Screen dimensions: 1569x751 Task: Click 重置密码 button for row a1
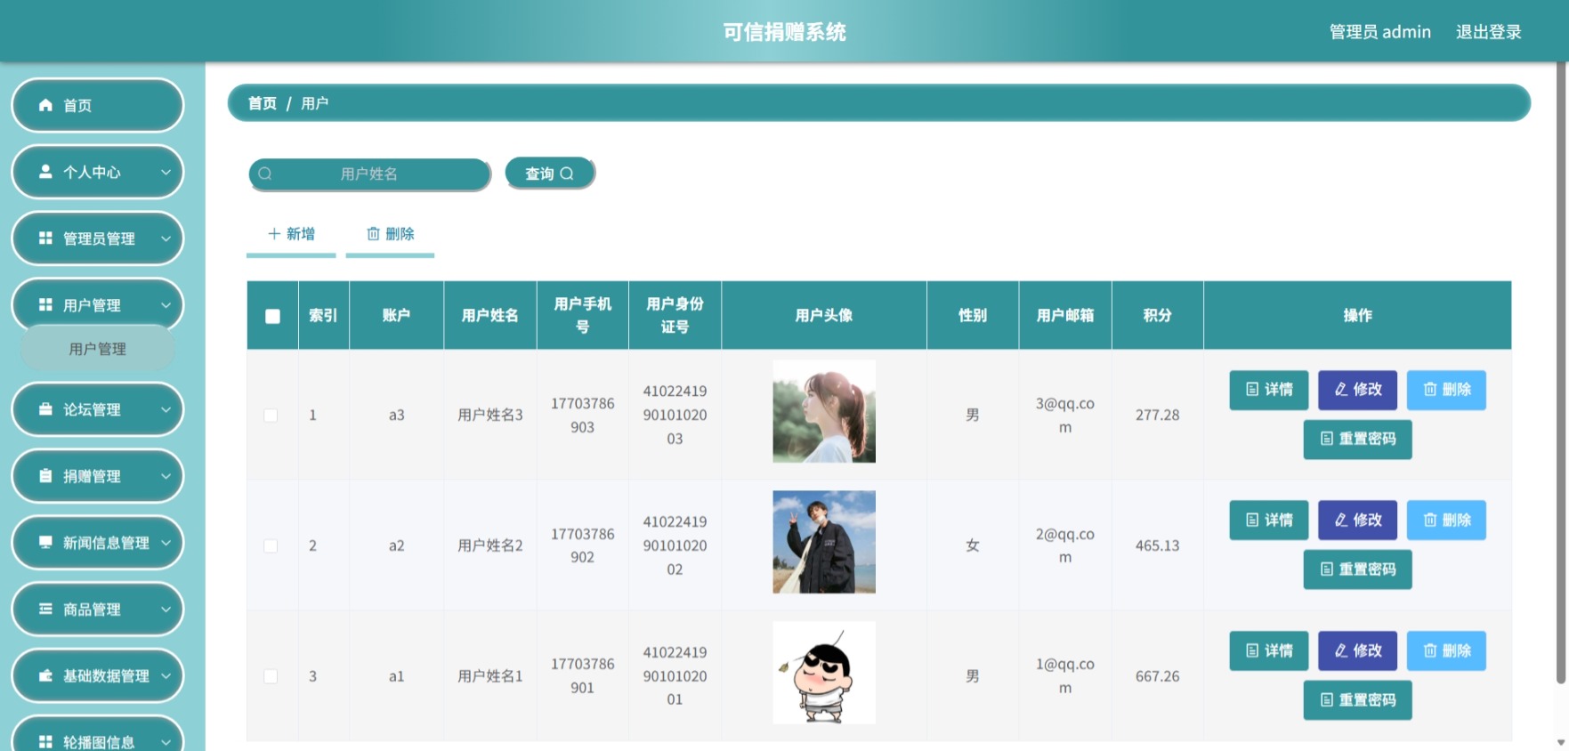click(x=1357, y=700)
